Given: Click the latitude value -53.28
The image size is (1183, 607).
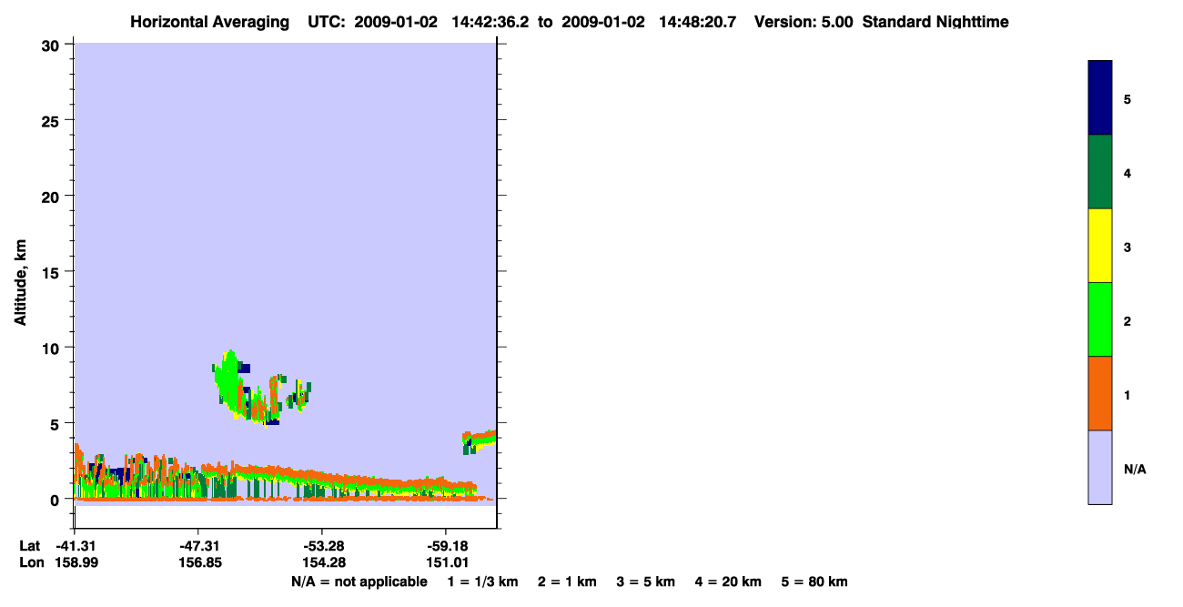Looking at the screenshot, I should pyautogui.click(x=323, y=545).
